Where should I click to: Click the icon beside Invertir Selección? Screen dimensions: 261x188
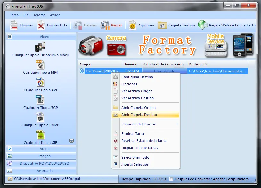pyautogui.click(x=115, y=164)
